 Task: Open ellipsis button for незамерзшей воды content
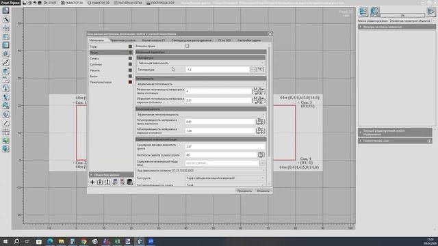pyautogui.click(x=262, y=163)
